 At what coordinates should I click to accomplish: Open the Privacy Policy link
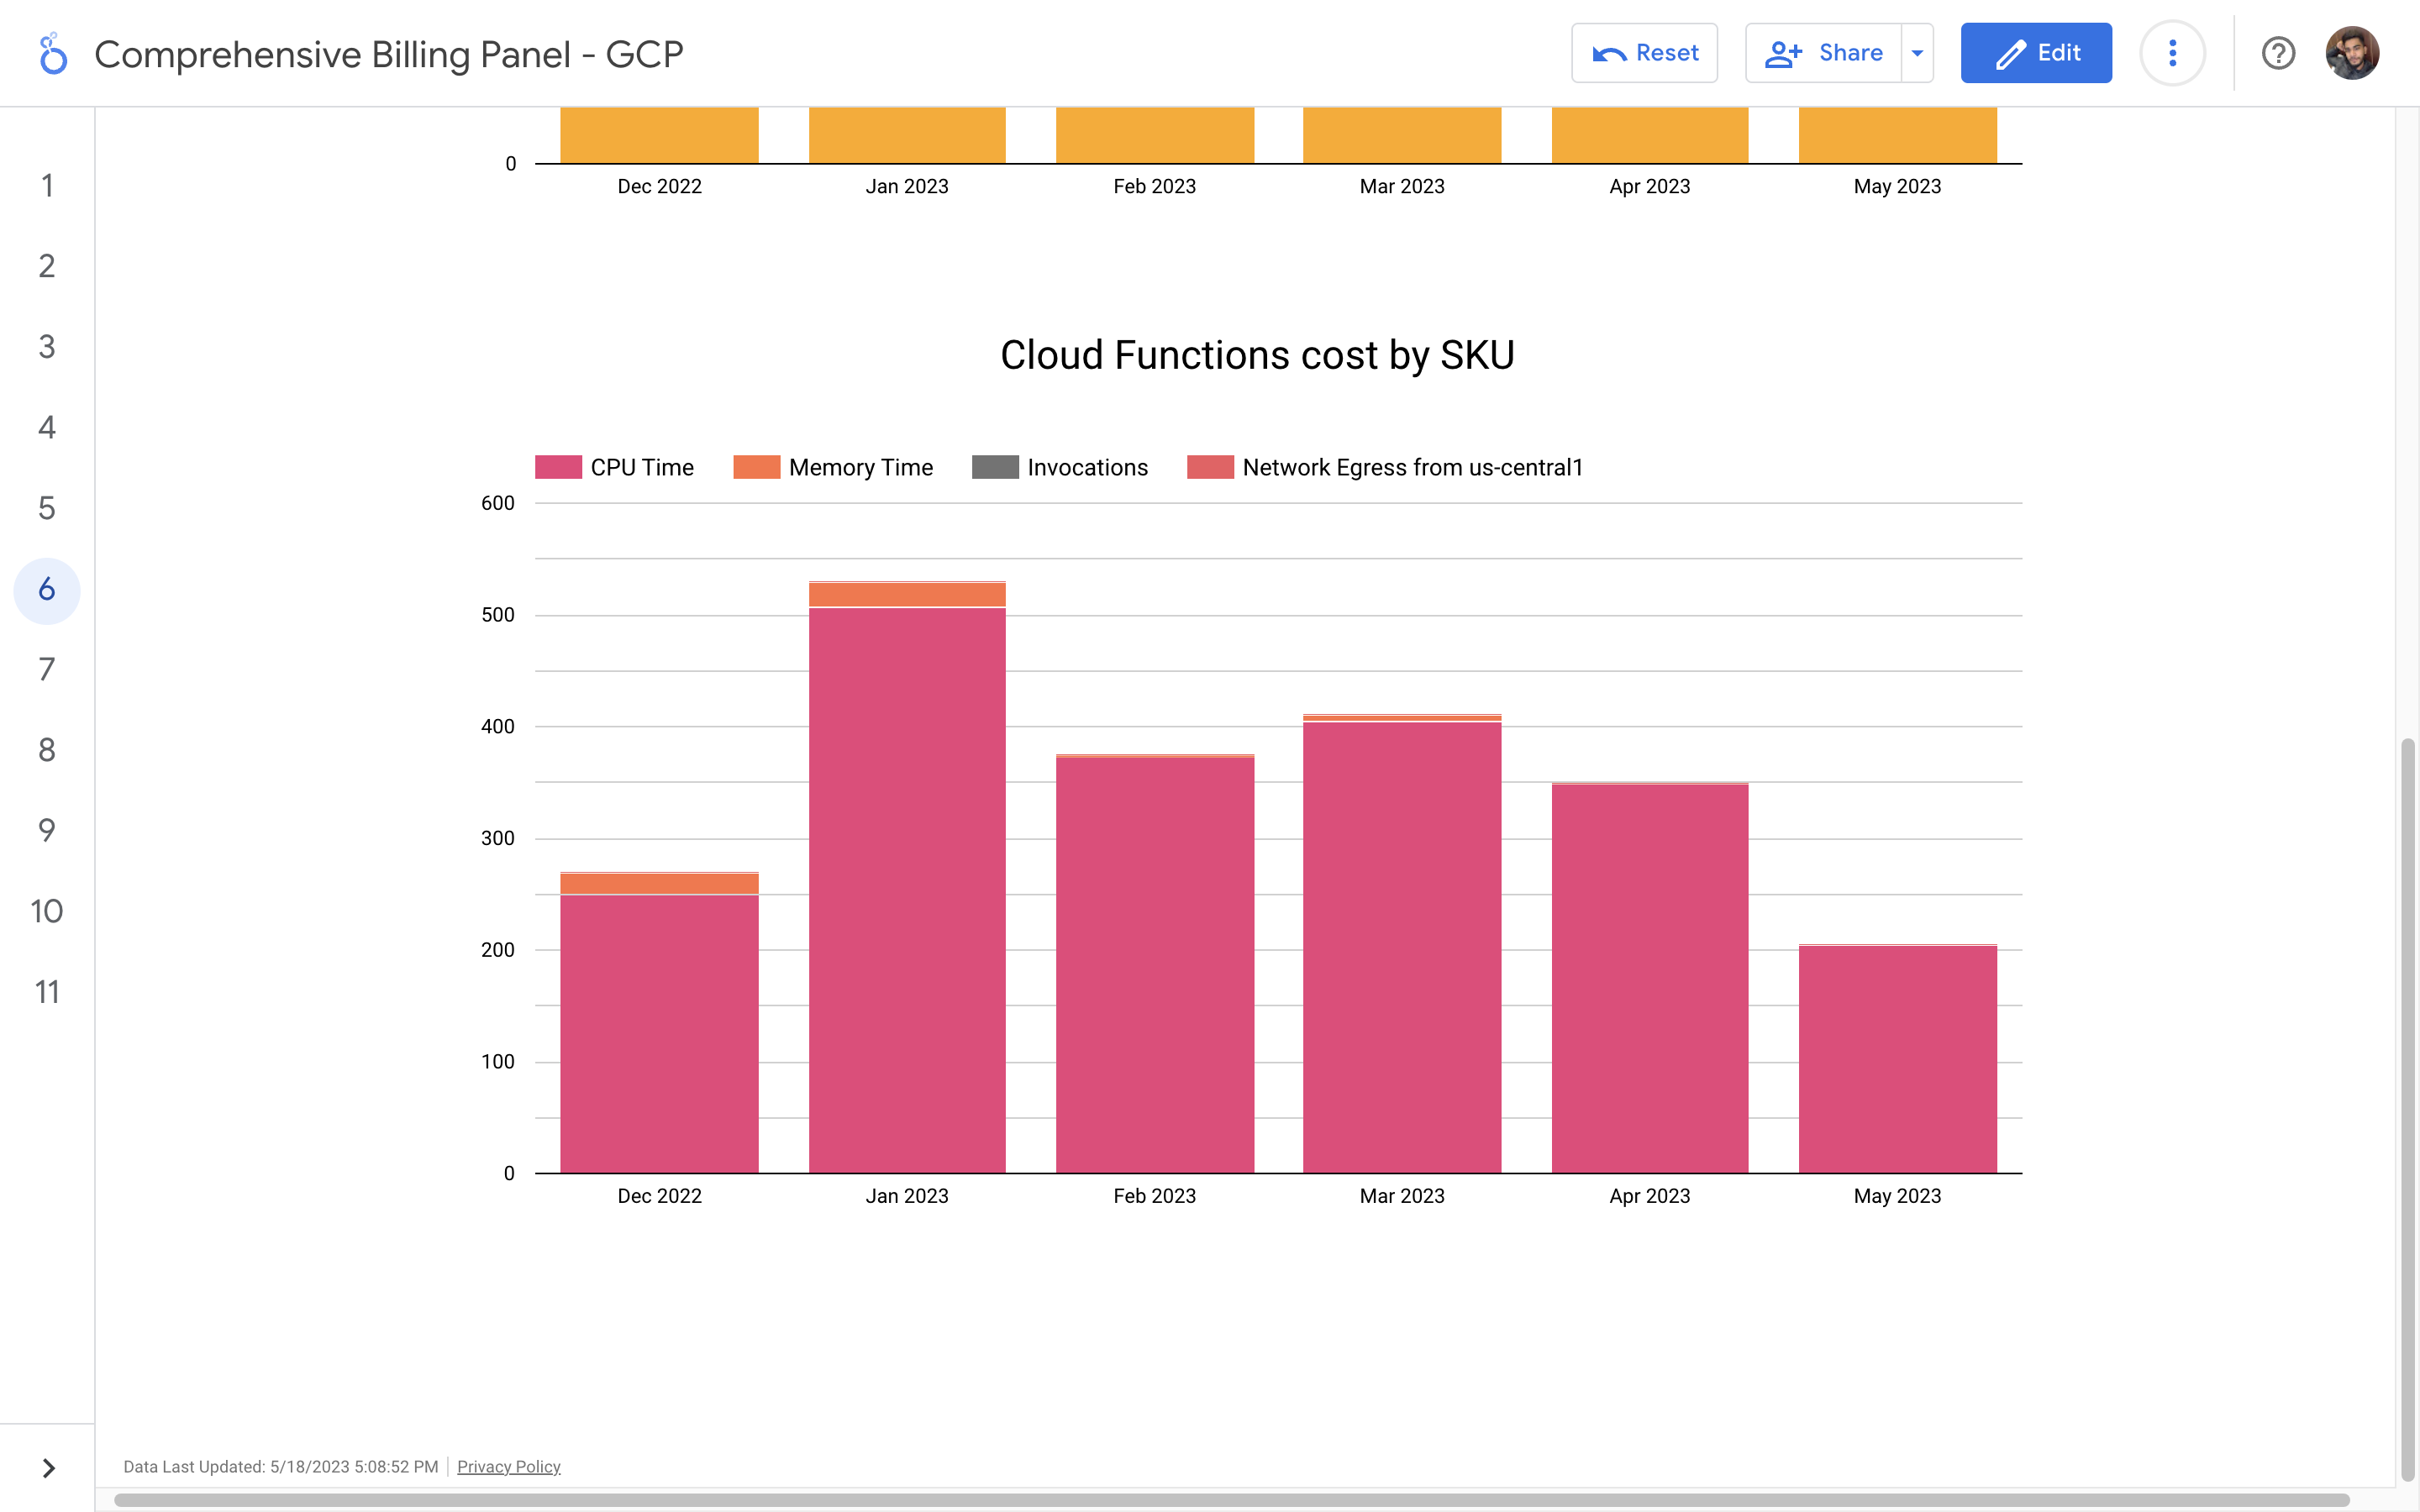coord(508,1466)
